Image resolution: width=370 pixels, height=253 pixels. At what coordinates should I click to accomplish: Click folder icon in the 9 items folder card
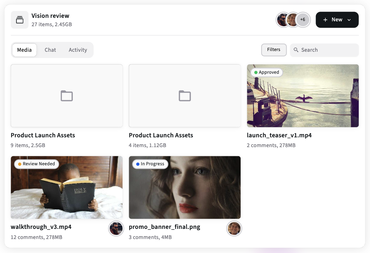click(x=67, y=96)
